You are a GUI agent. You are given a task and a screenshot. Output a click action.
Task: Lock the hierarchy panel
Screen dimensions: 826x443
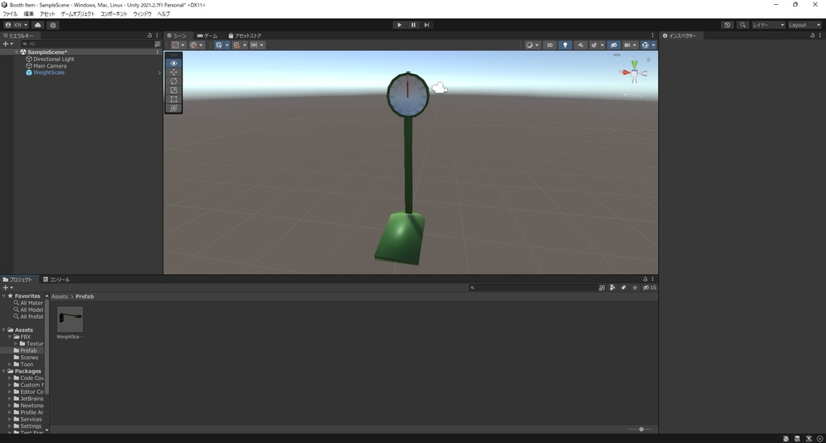point(149,35)
